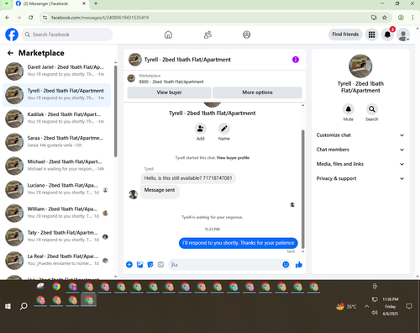Open the Groups icon in top navigation
Image resolution: width=420 pixels, height=333 pixels.
tap(246, 34)
